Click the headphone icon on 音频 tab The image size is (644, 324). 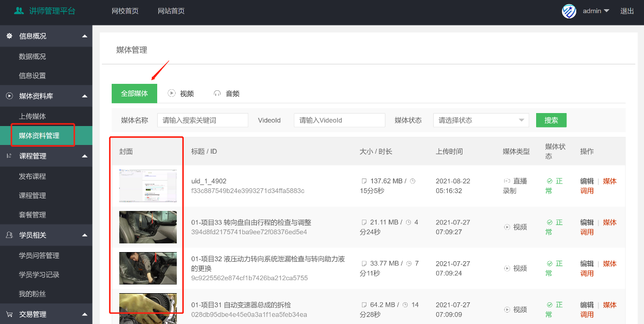[x=217, y=94]
